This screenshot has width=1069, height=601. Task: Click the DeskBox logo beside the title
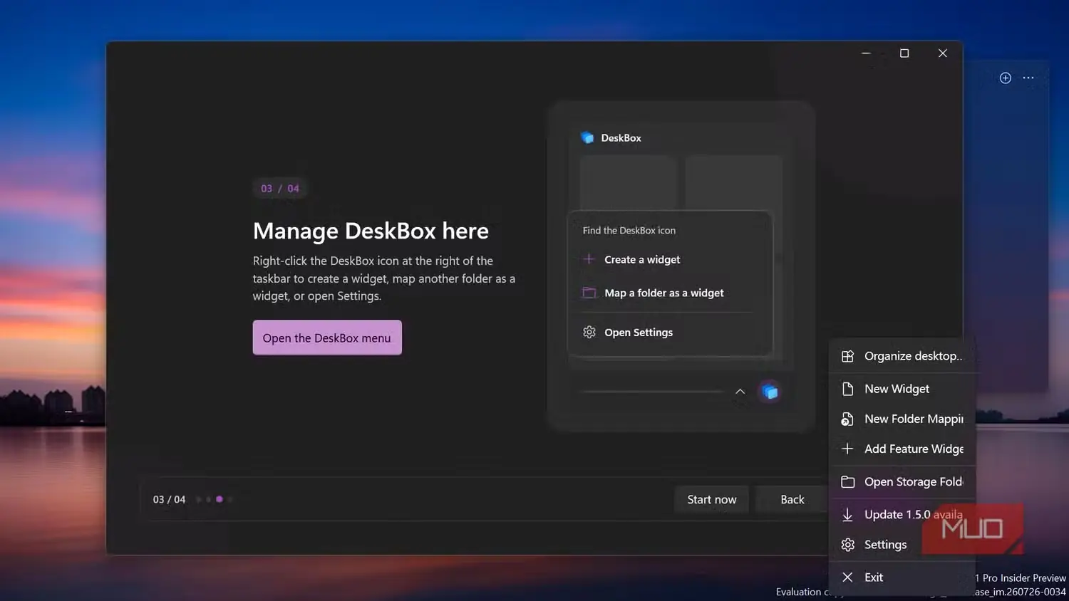click(x=587, y=137)
